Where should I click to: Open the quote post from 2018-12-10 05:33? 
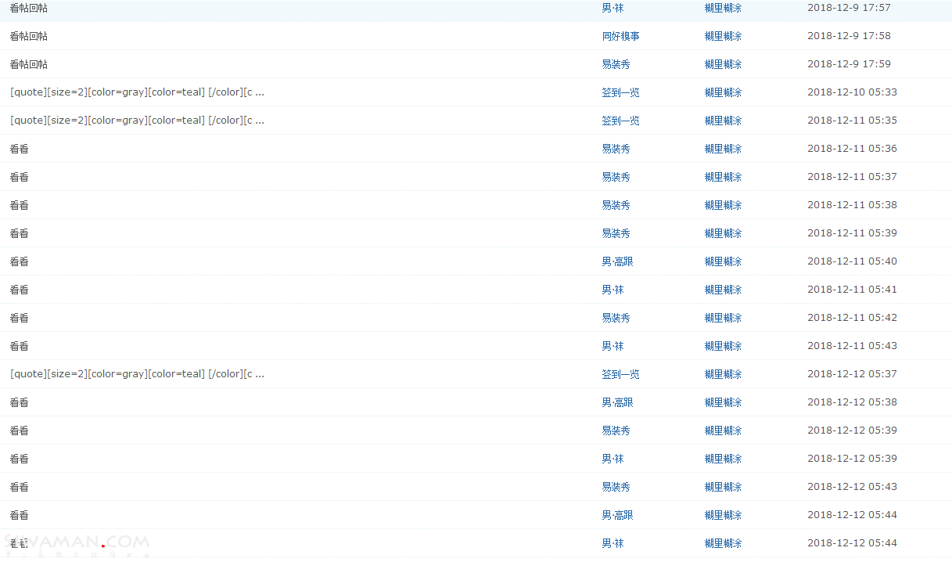point(137,92)
